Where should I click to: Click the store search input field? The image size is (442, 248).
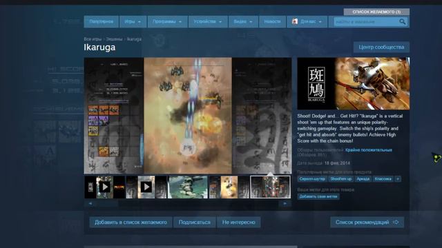366,21
